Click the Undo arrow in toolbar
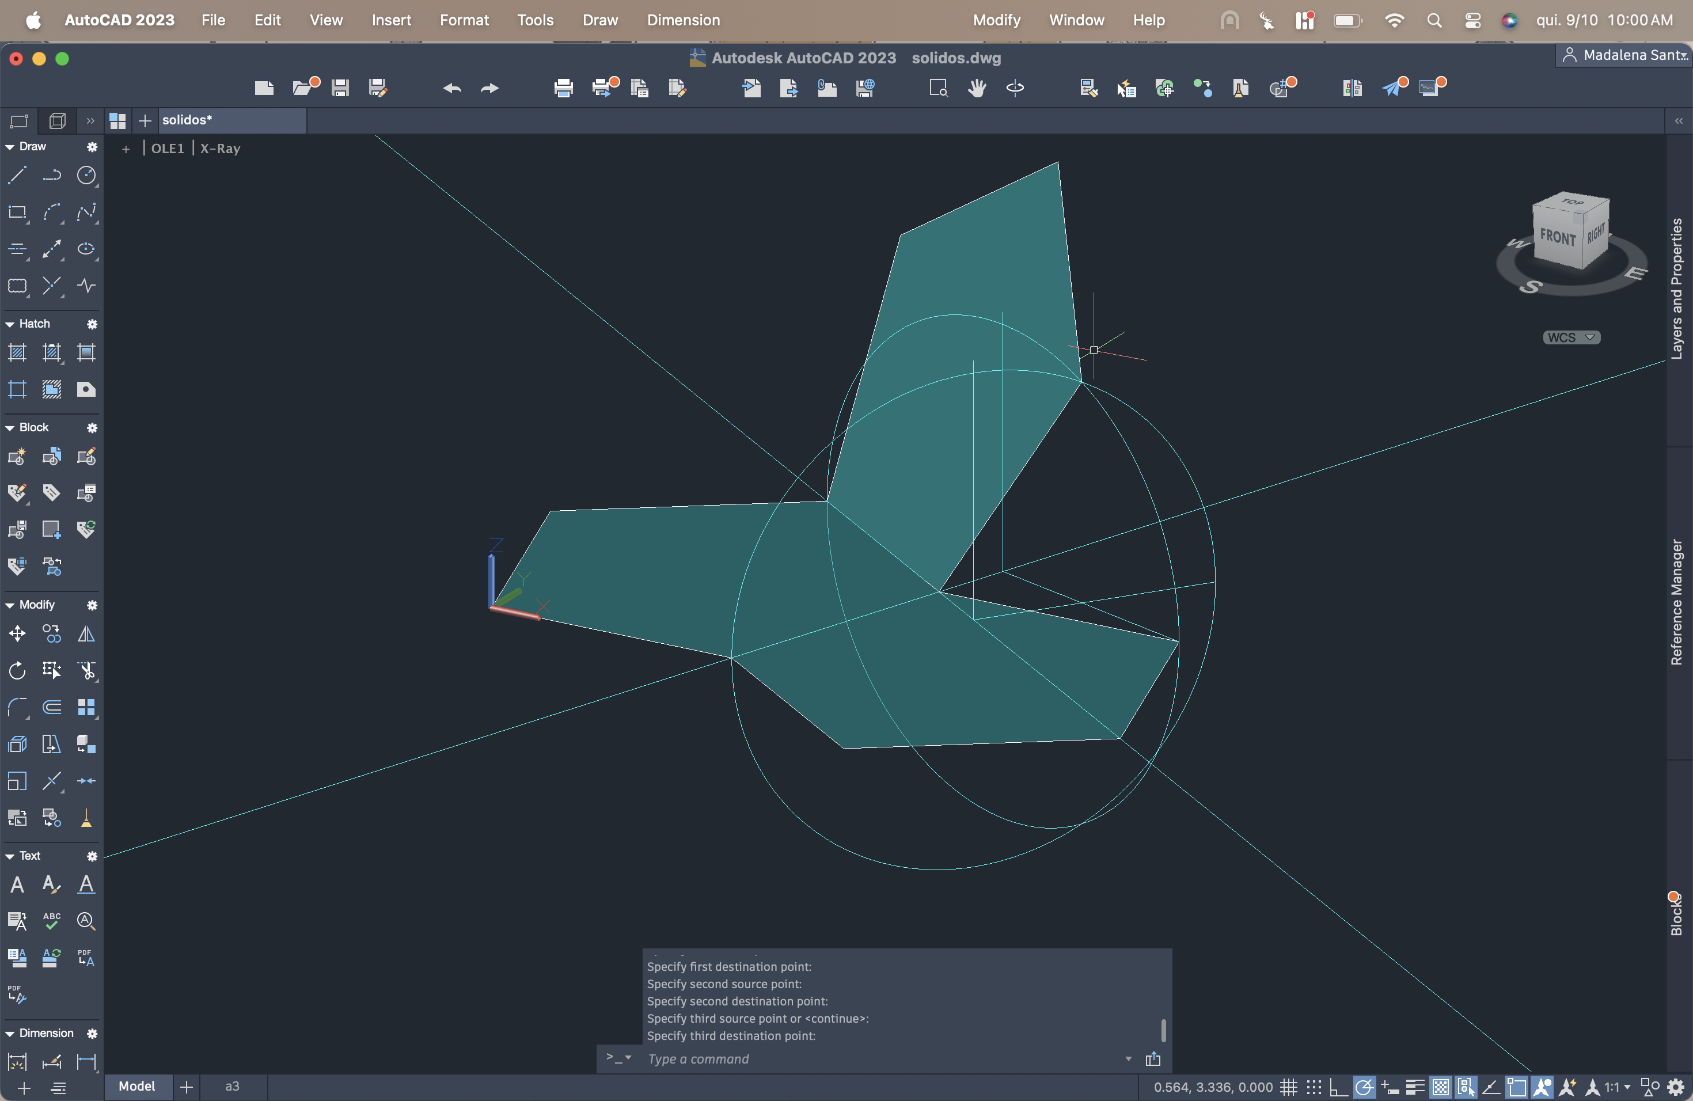Viewport: 1693px width, 1101px height. pyautogui.click(x=451, y=88)
